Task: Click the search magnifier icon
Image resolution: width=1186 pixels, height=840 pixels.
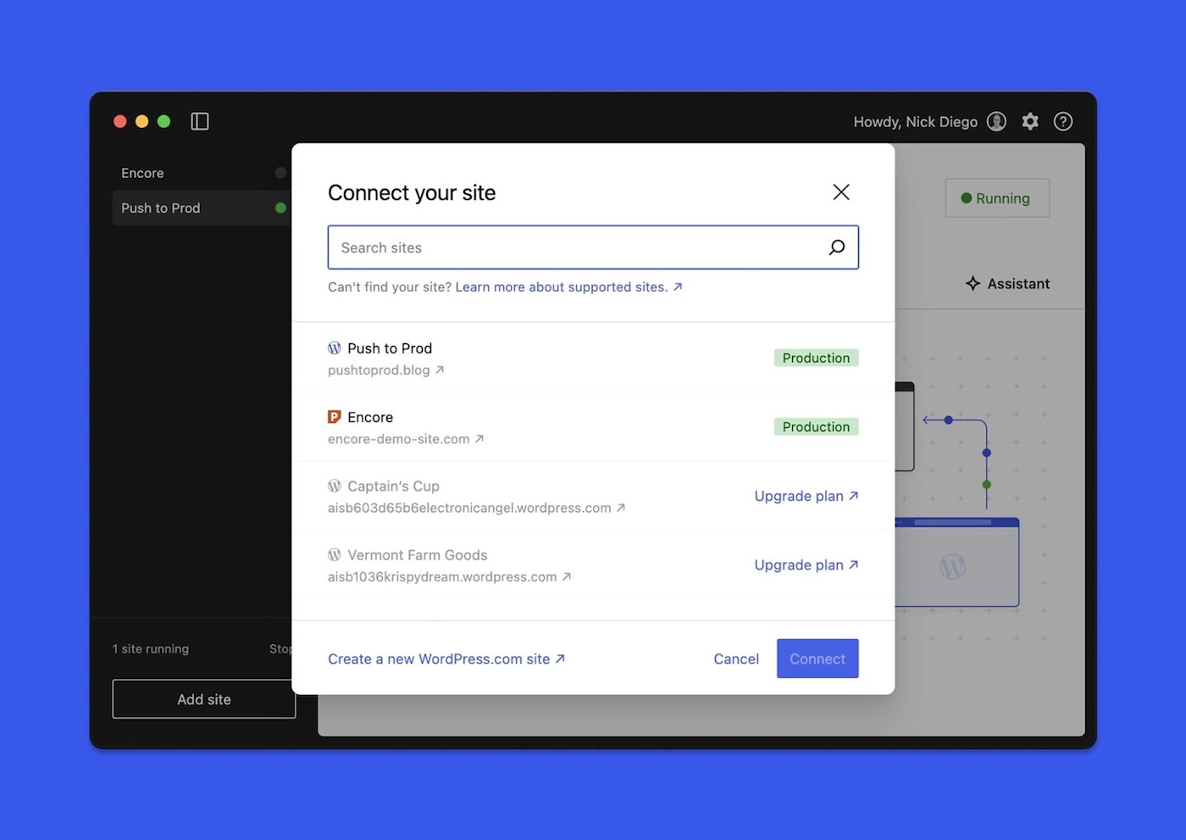Action: (x=837, y=248)
